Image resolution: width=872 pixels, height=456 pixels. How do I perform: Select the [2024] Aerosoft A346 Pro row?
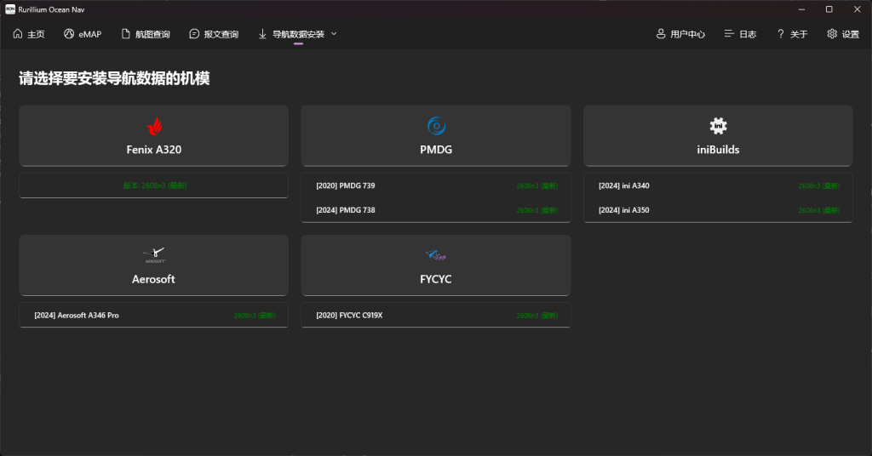[x=153, y=315]
